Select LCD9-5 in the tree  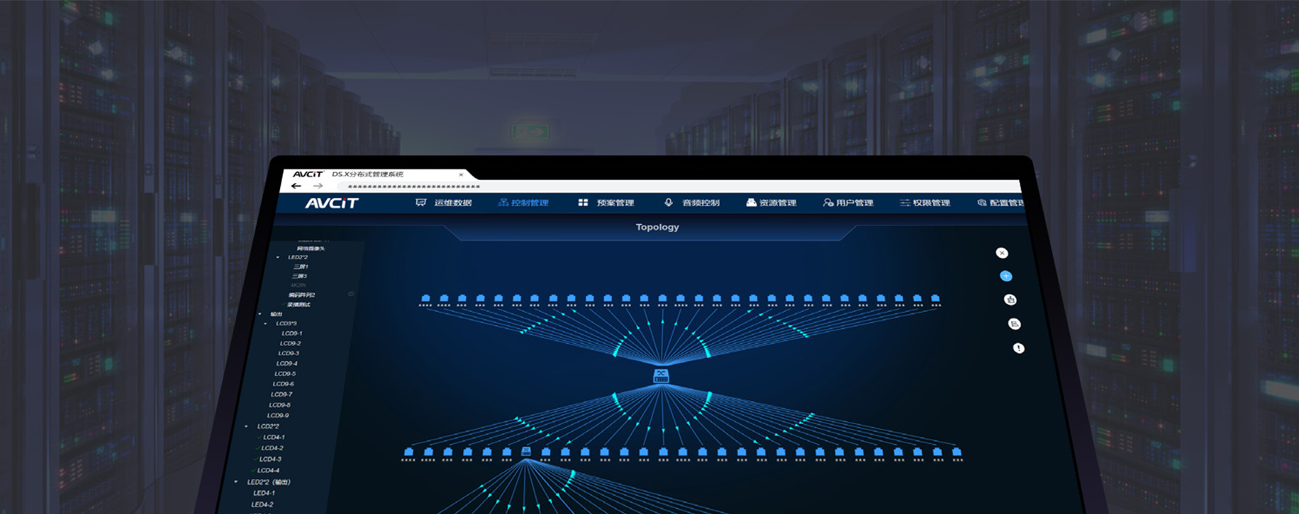(285, 374)
